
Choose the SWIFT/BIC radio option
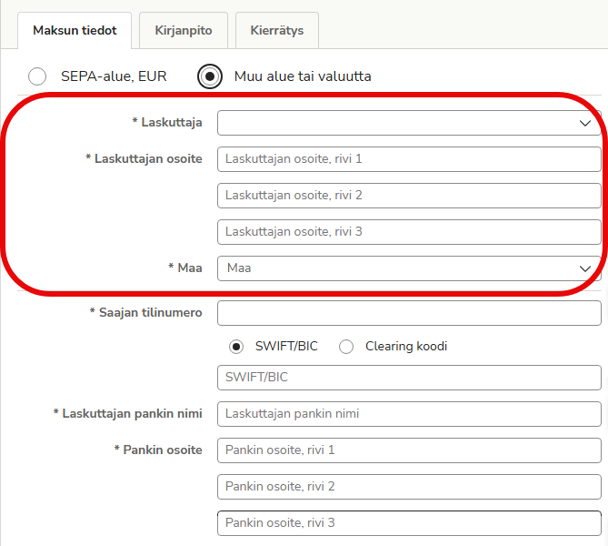(x=236, y=347)
